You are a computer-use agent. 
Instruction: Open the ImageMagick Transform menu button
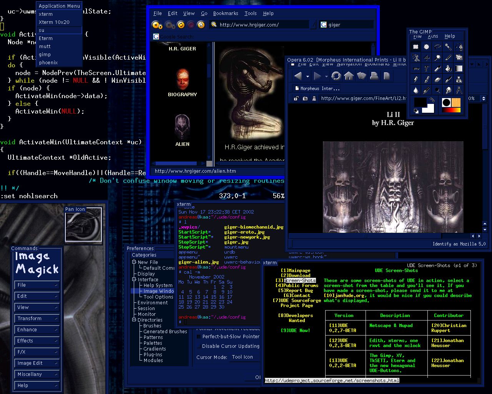[x=37, y=319]
